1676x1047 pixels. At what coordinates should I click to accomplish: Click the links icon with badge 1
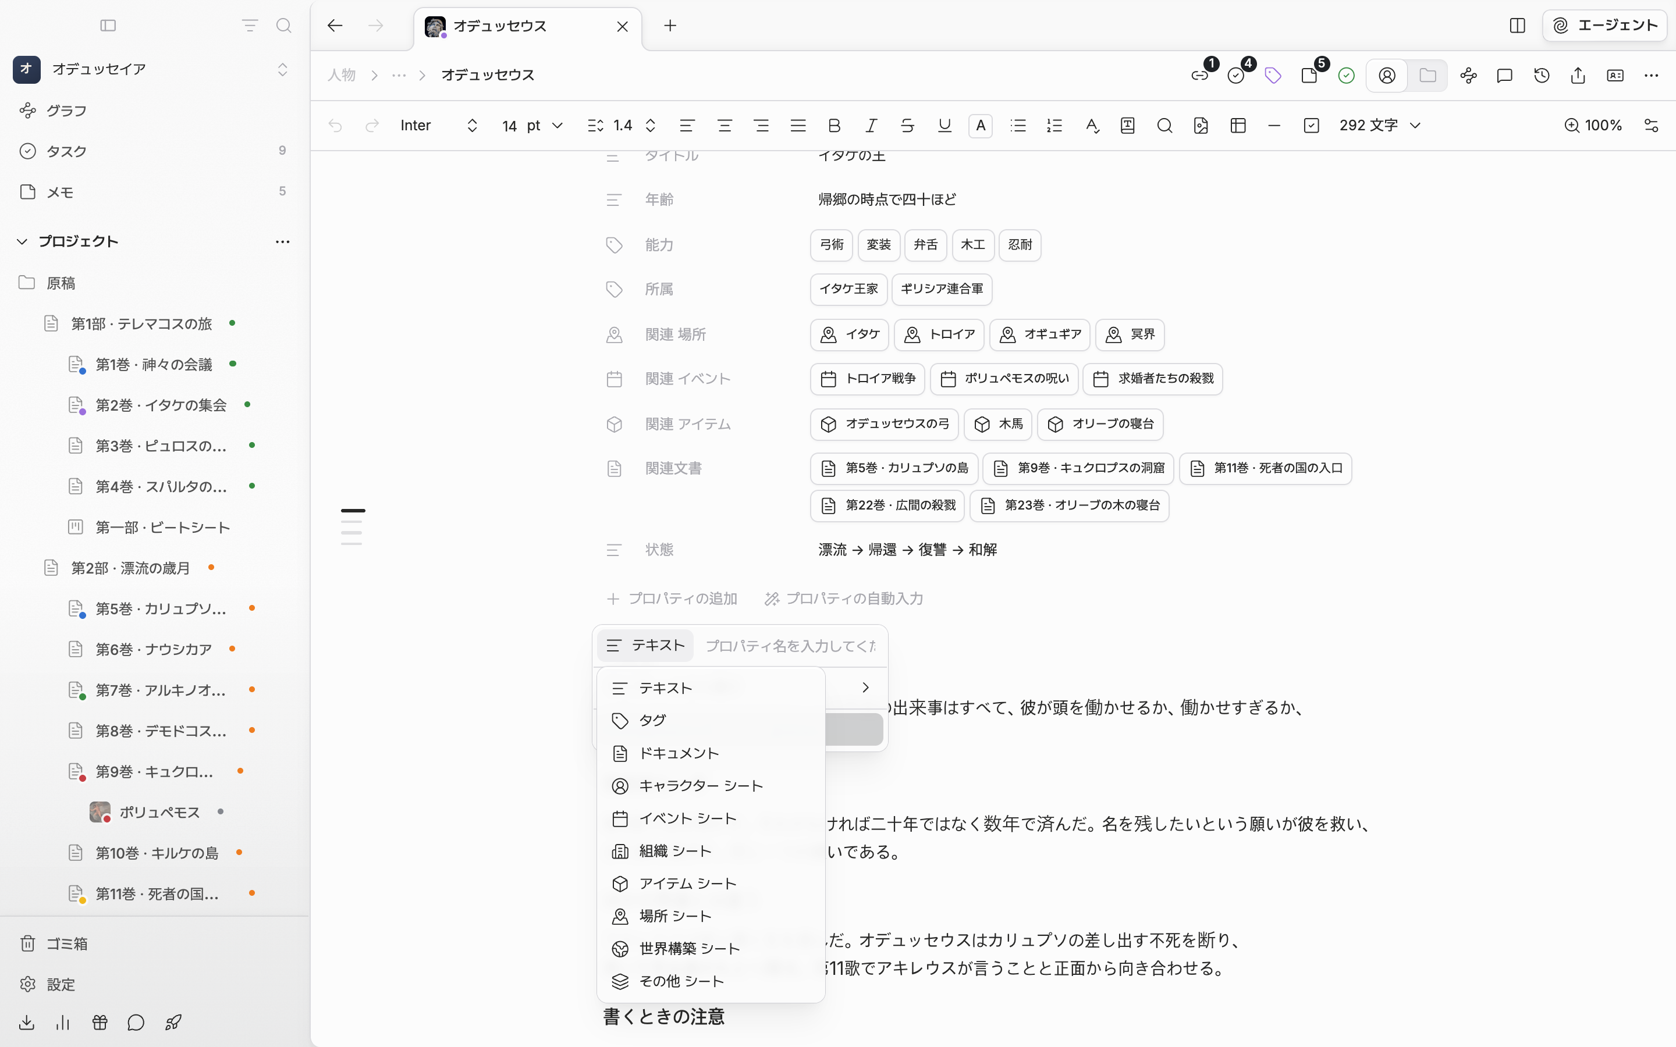(x=1200, y=76)
